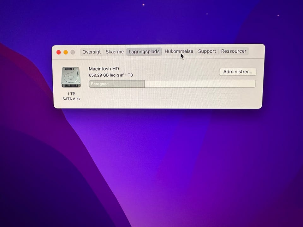Screen dimensions: 303x227
Task: Click the 659,29 GB ledig af 1 TB text
Action: 111,75
